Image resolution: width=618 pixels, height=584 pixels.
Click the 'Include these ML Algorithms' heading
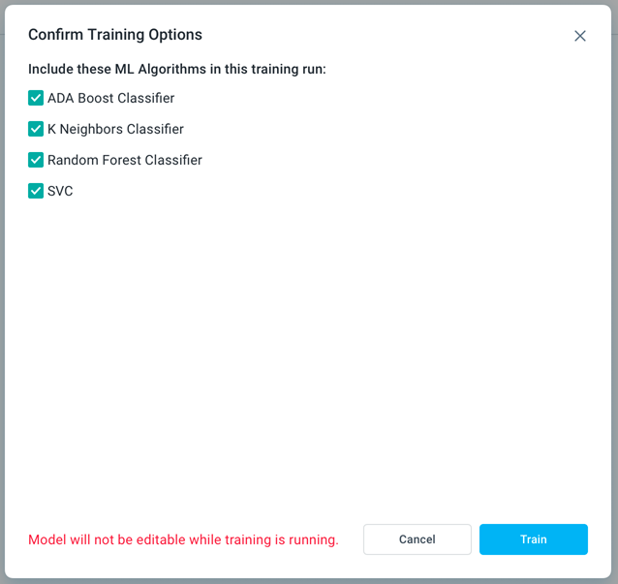click(177, 69)
